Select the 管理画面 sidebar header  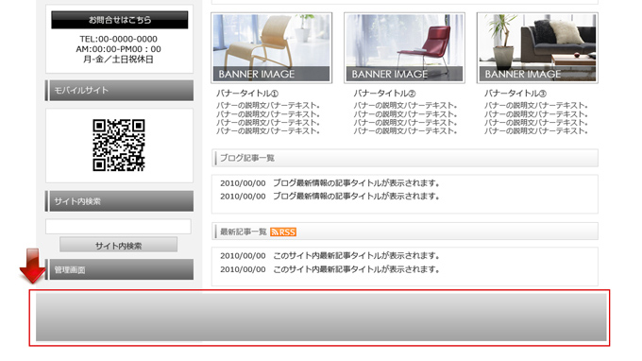coord(119,269)
